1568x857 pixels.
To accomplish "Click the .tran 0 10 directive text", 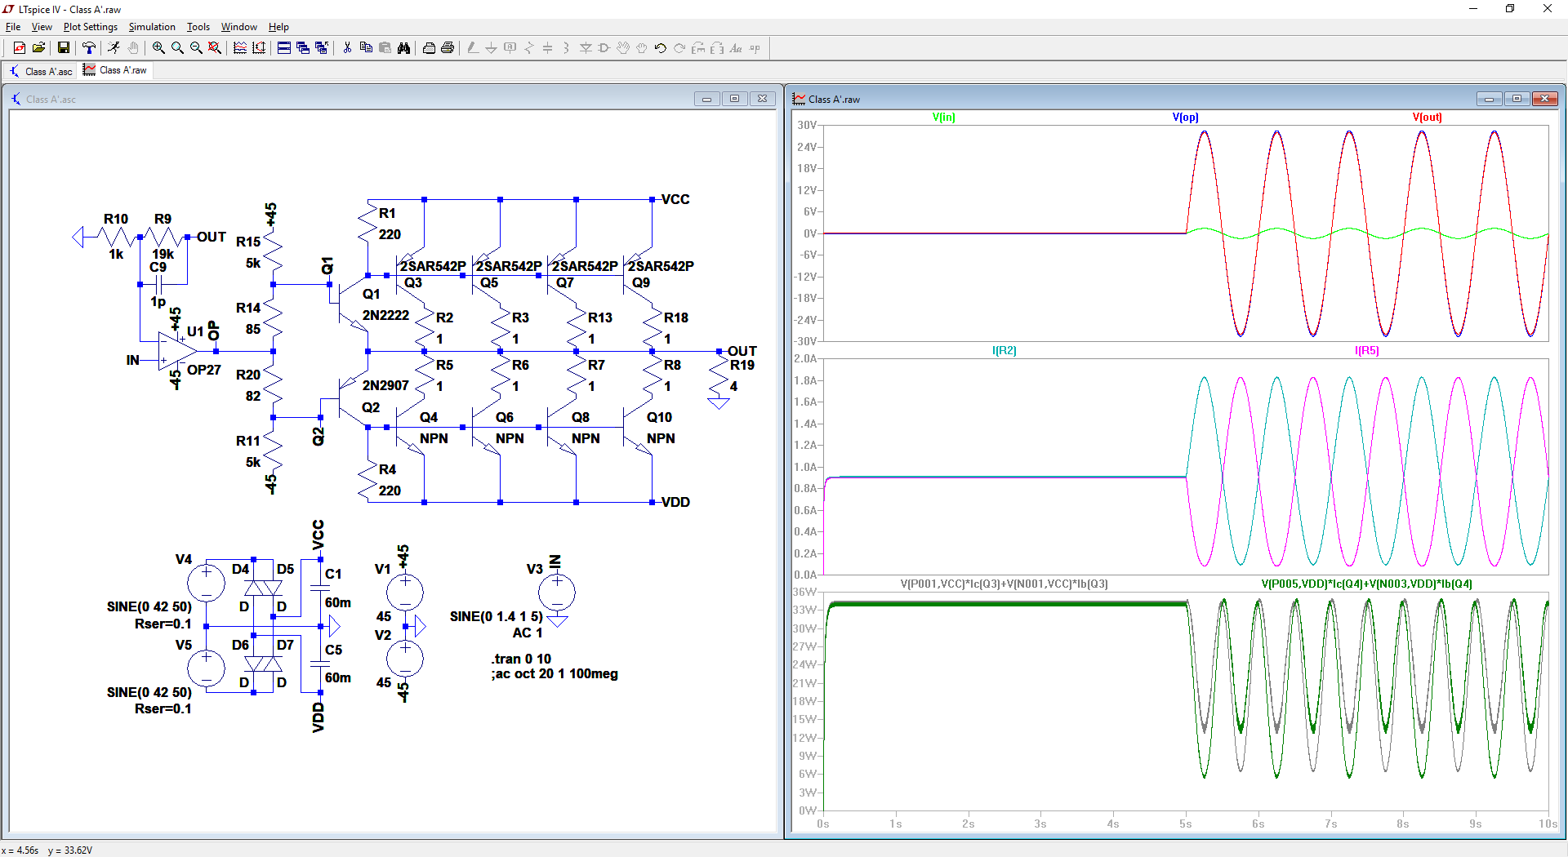I will click(x=522, y=659).
